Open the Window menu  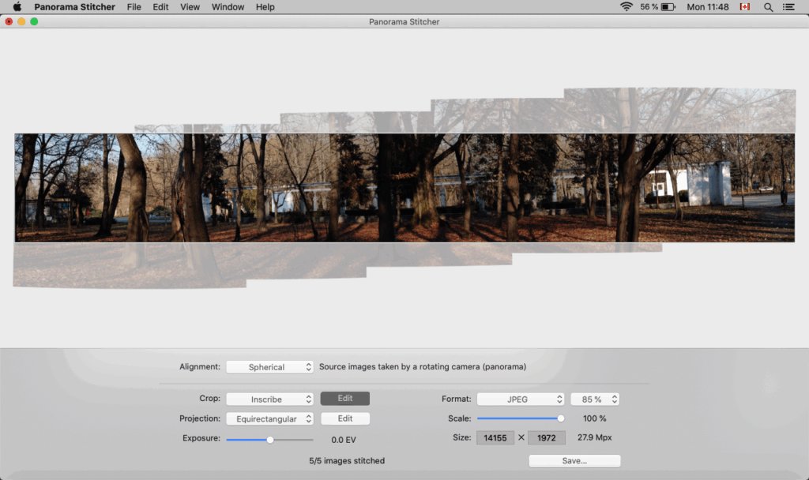[x=228, y=7]
